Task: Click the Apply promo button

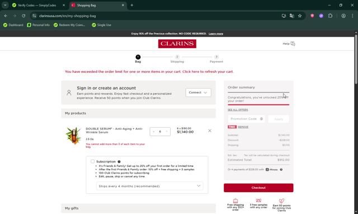Action: coord(279,119)
